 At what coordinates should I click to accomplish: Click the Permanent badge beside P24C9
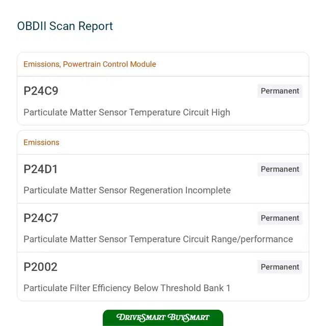[280, 91]
